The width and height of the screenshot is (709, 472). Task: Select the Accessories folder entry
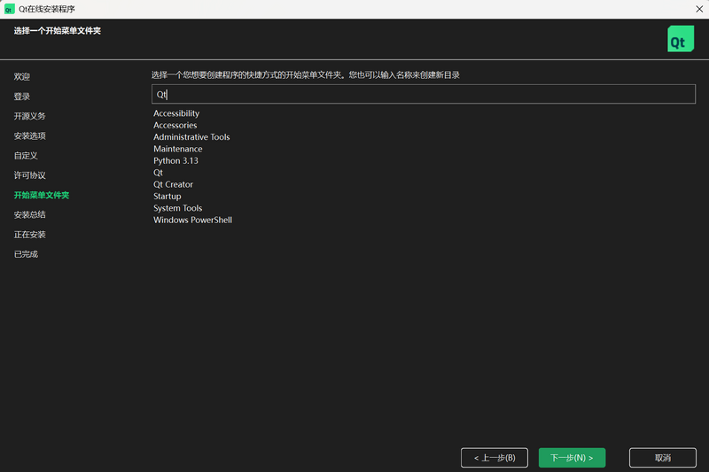pyautogui.click(x=175, y=125)
